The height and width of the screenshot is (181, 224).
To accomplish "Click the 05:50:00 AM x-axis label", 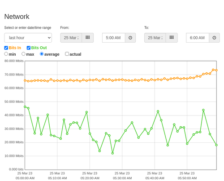I will coord(187,178).
